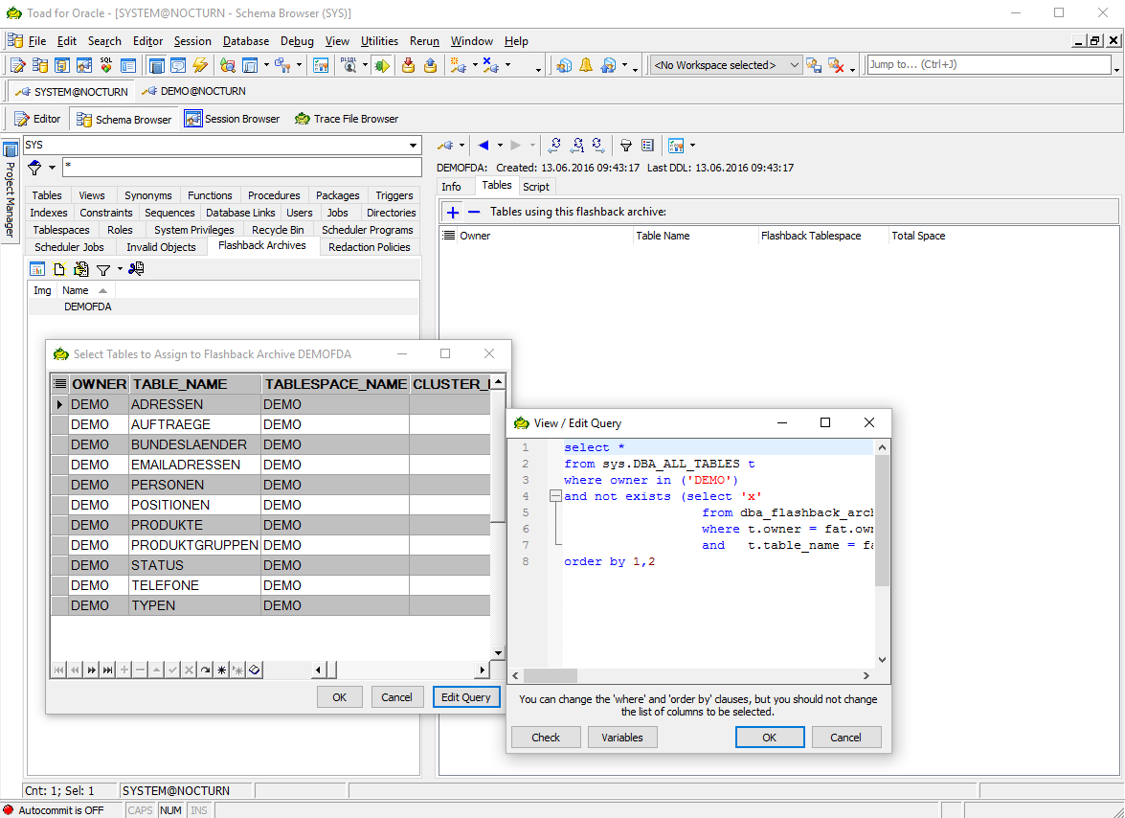This screenshot has width=1125, height=818.
Task: Open the workspace selection combo box
Action: (726, 65)
